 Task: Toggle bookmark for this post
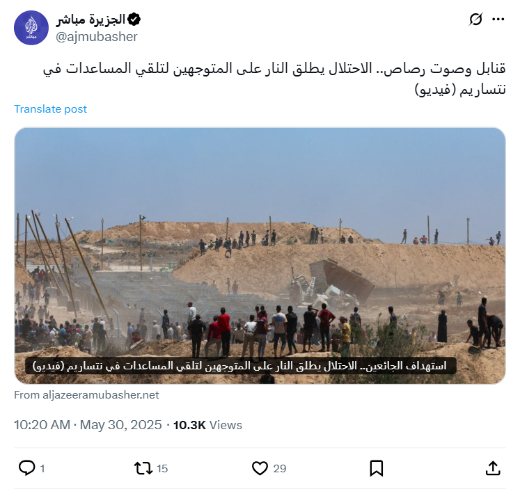point(377,468)
